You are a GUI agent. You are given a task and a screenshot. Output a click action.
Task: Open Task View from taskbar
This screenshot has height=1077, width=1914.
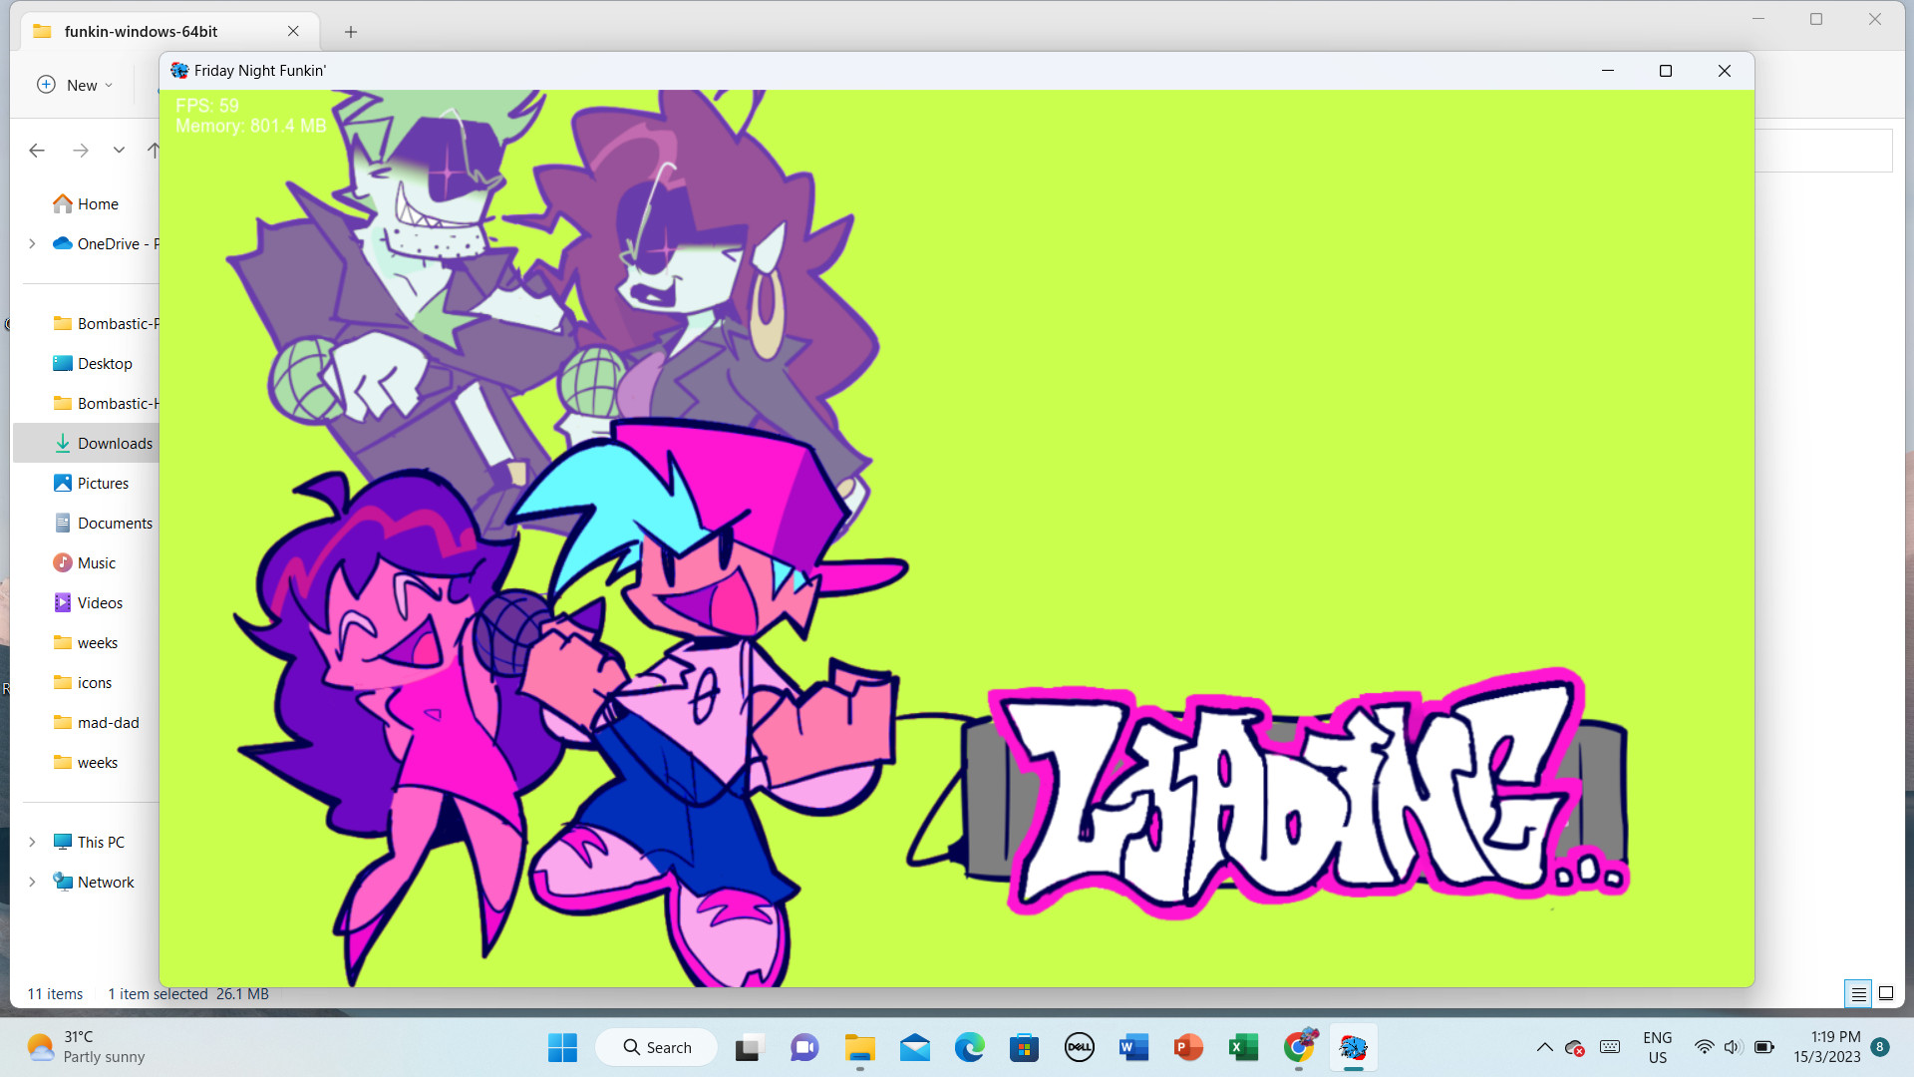749,1047
